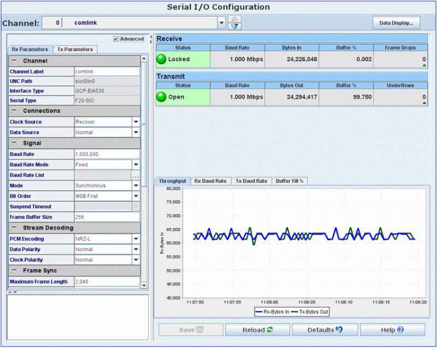
Task: Switch to the Tx Parameters tab
Action: click(x=75, y=49)
